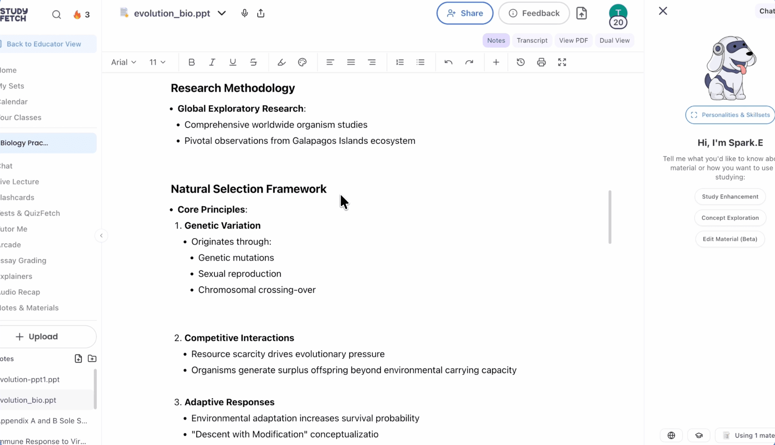Image resolution: width=775 pixels, height=445 pixels.
Task: Justify the text alignment
Action: 351,62
